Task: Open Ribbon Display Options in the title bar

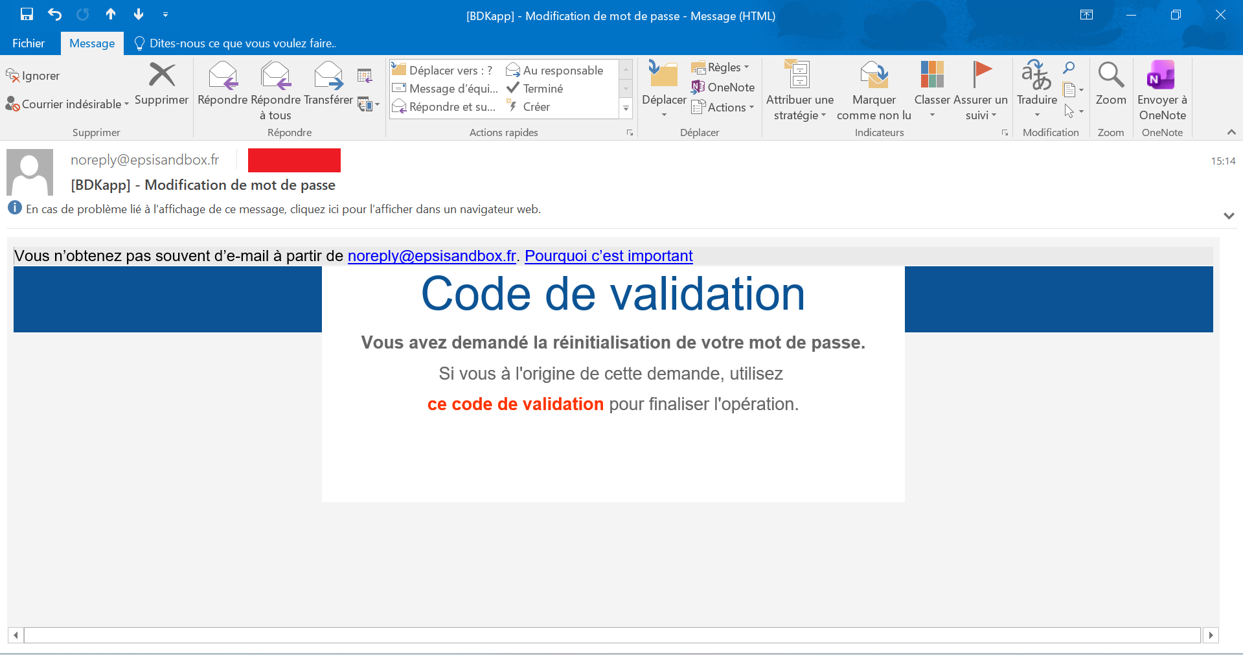Action: (x=1086, y=15)
